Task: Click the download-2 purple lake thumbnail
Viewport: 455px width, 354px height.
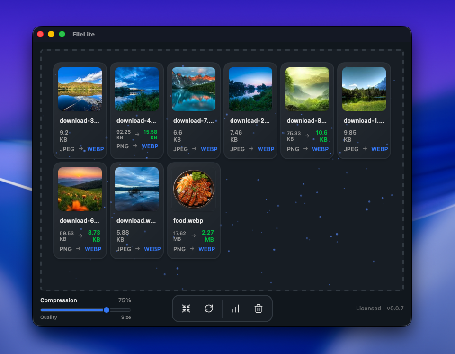Action: [x=250, y=89]
